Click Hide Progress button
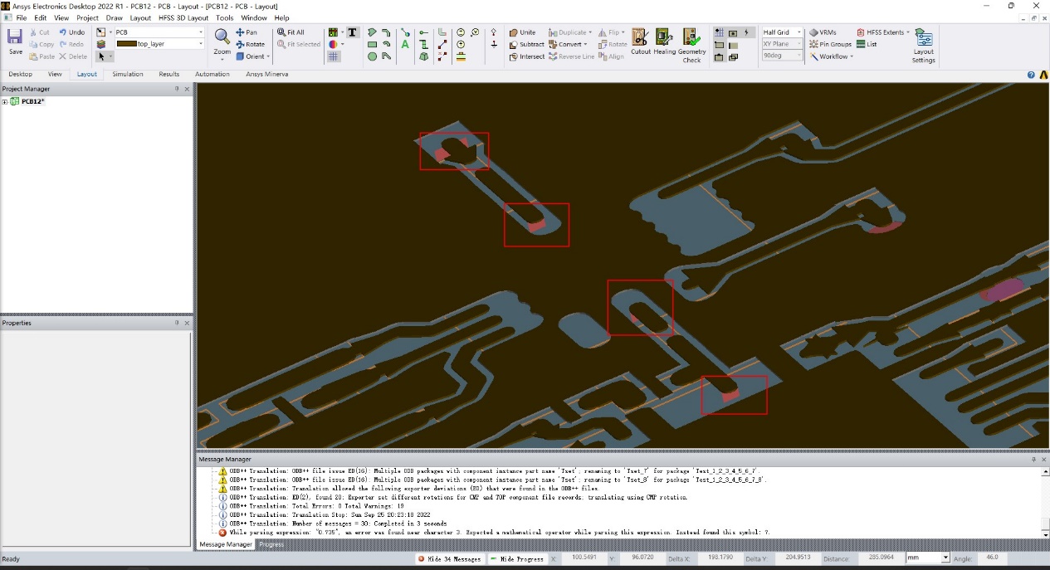The height and width of the screenshot is (570, 1050). (517, 558)
